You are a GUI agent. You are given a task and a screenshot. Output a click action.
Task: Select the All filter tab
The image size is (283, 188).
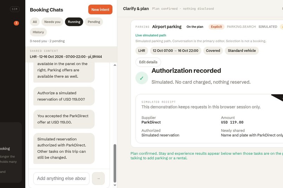coord(35,22)
